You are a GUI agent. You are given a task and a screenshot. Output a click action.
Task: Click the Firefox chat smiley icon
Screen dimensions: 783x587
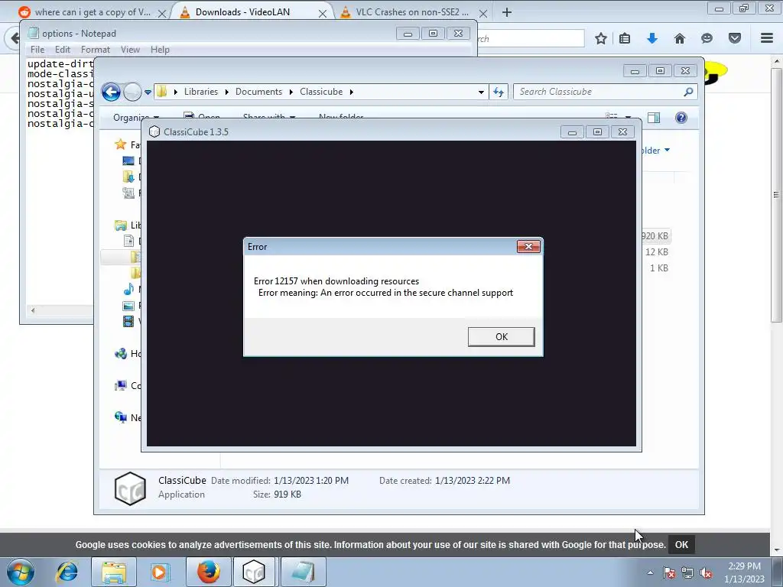click(x=707, y=38)
